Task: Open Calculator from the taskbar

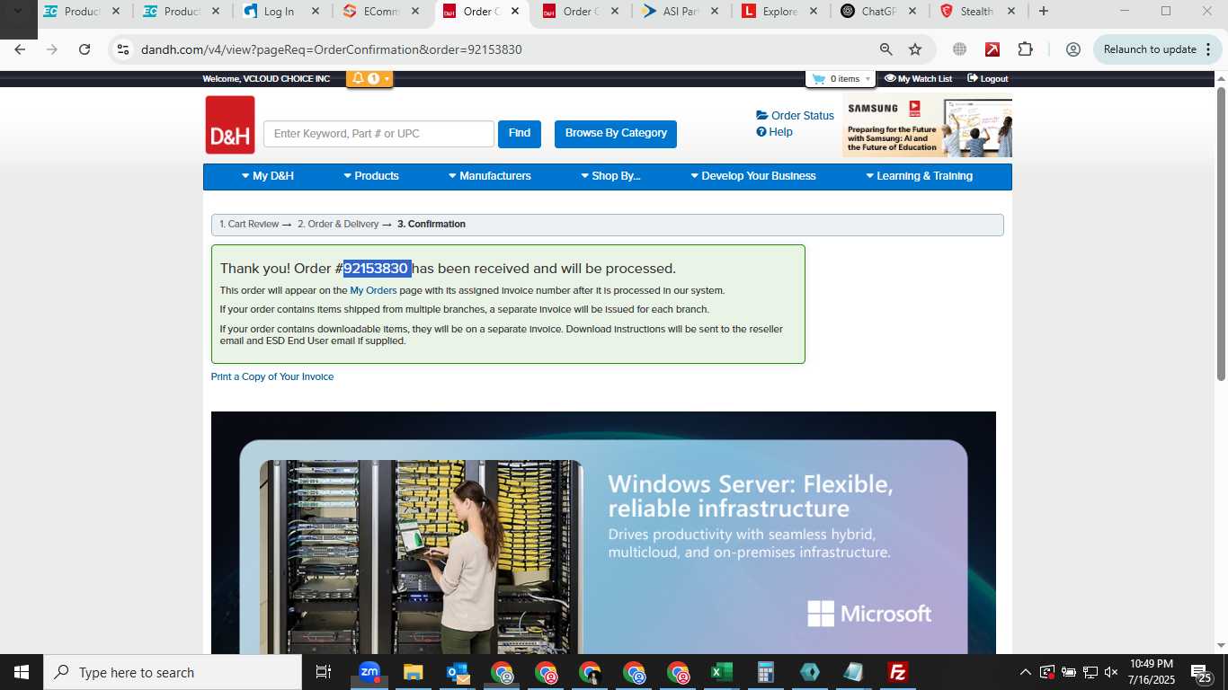Action: [765, 672]
